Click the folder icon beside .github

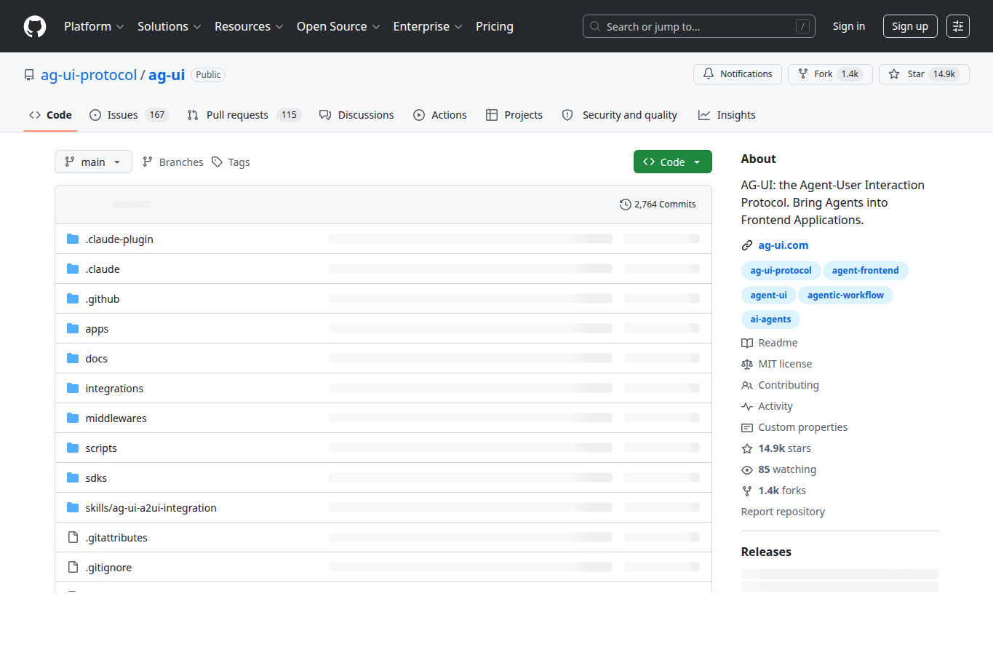pyautogui.click(x=73, y=298)
